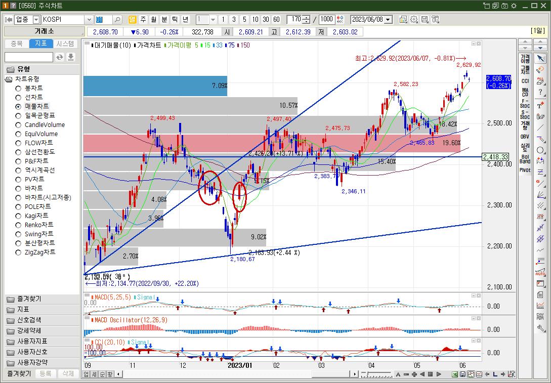Click the A auto-fit icon in bottom bar
The width and height of the screenshot is (551, 383).
(x=398, y=374)
